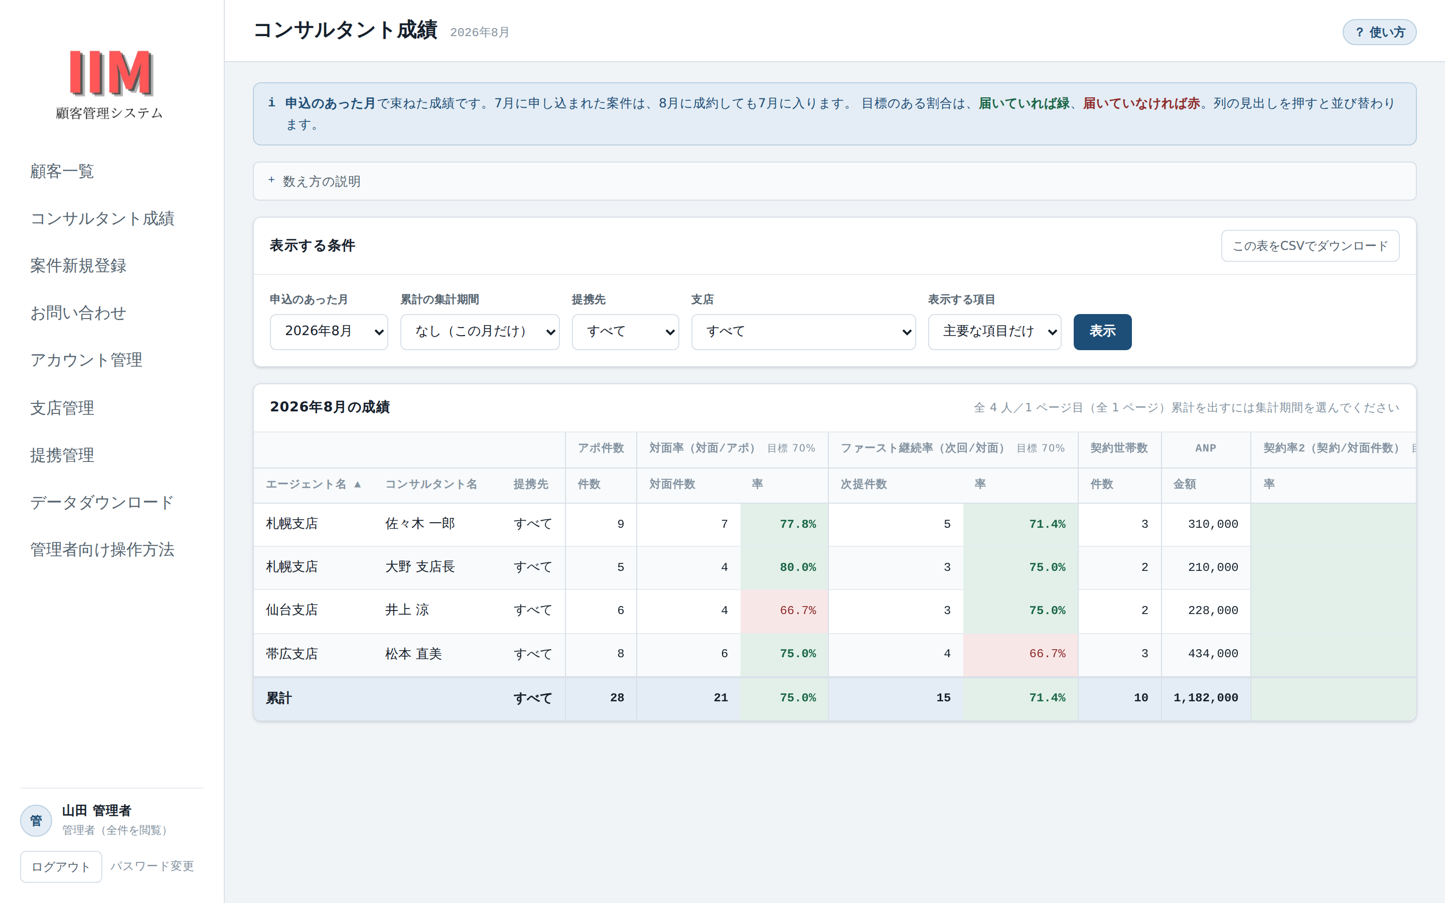1445x903 pixels.
Task: Click the ログアウト button
Action: (61, 866)
